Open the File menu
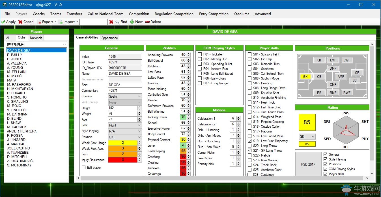Viewport: 381px width, 197px height. (x=7, y=14)
